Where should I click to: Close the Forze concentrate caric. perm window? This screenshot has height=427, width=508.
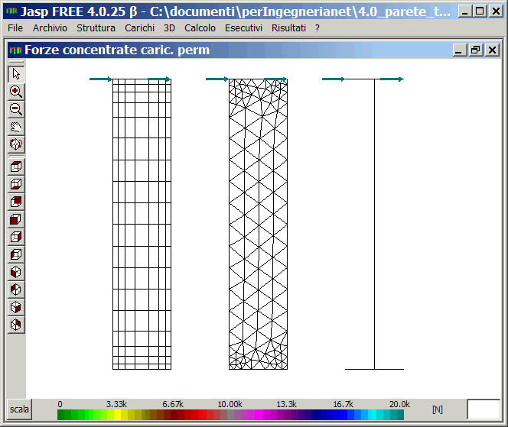(492, 50)
